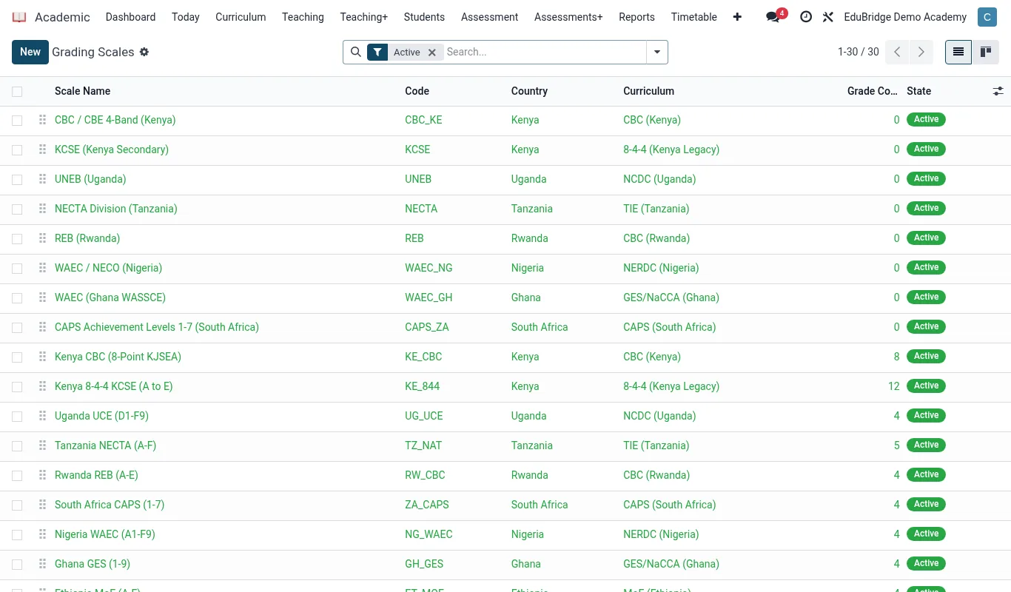The width and height of the screenshot is (1011, 592).
Task: Expand the search options dropdown arrow
Action: tap(656, 52)
